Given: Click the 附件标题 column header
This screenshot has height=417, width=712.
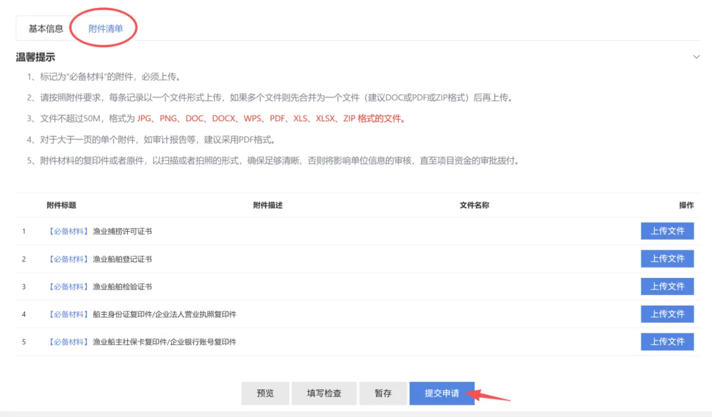Looking at the screenshot, I should [x=61, y=205].
